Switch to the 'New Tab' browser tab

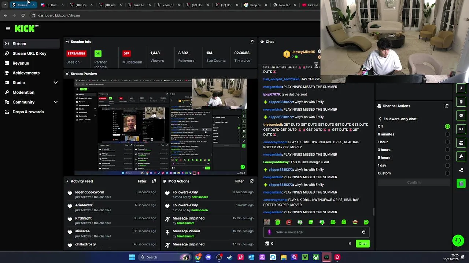(284, 5)
